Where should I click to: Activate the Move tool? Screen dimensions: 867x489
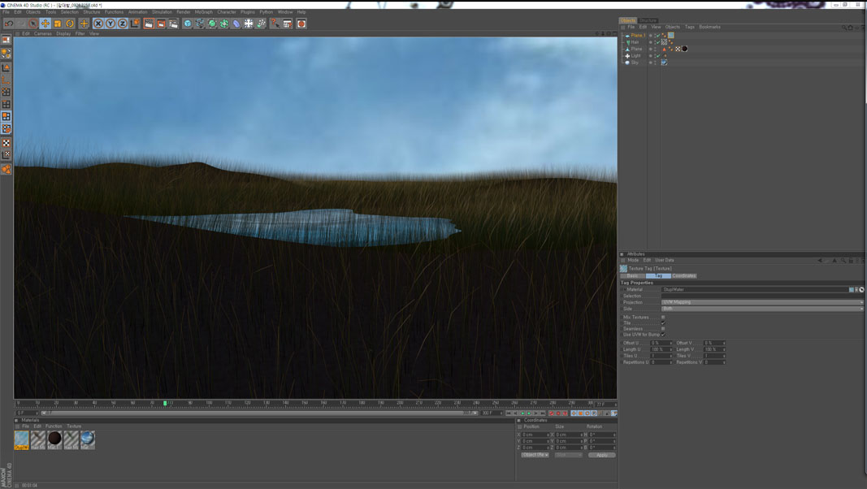click(46, 24)
